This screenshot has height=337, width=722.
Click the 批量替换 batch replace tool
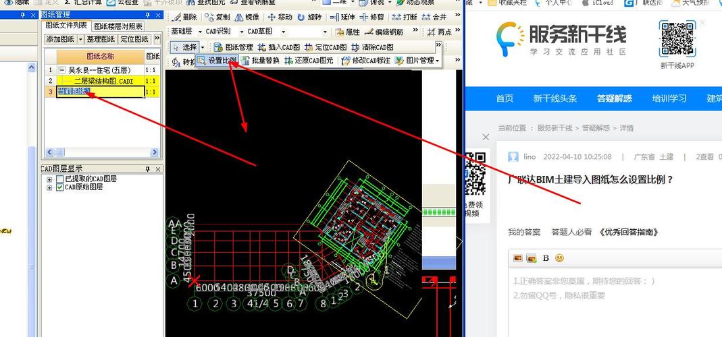point(261,60)
